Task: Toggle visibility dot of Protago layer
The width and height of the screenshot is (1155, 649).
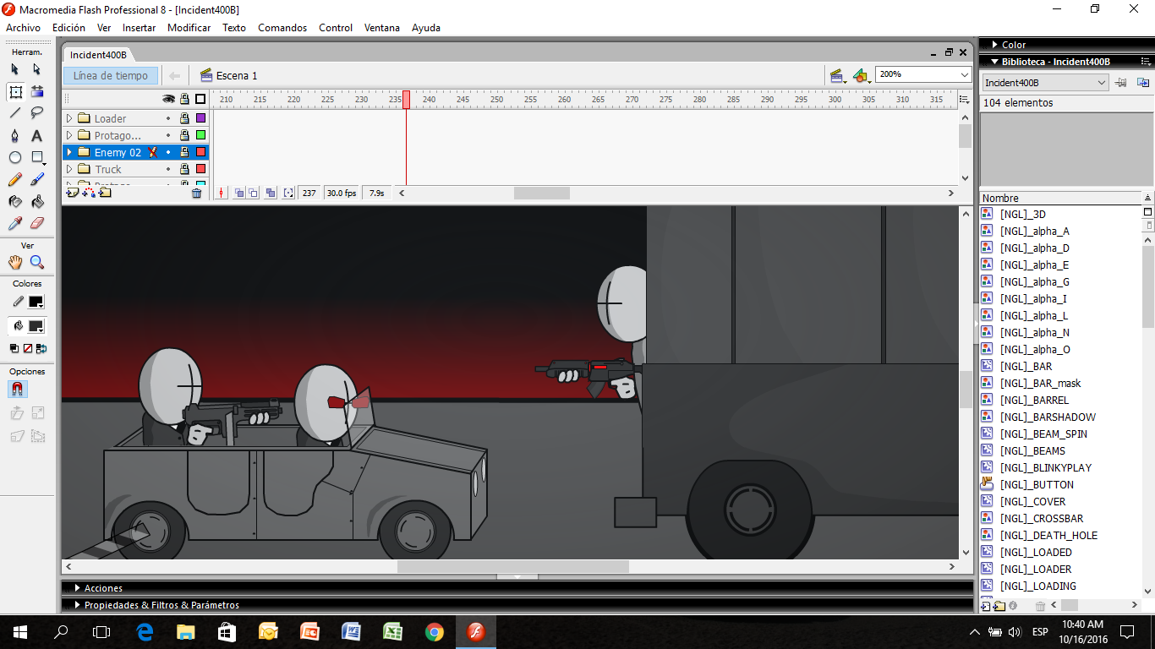Action: pyautogui.click(x=168, y=135)
